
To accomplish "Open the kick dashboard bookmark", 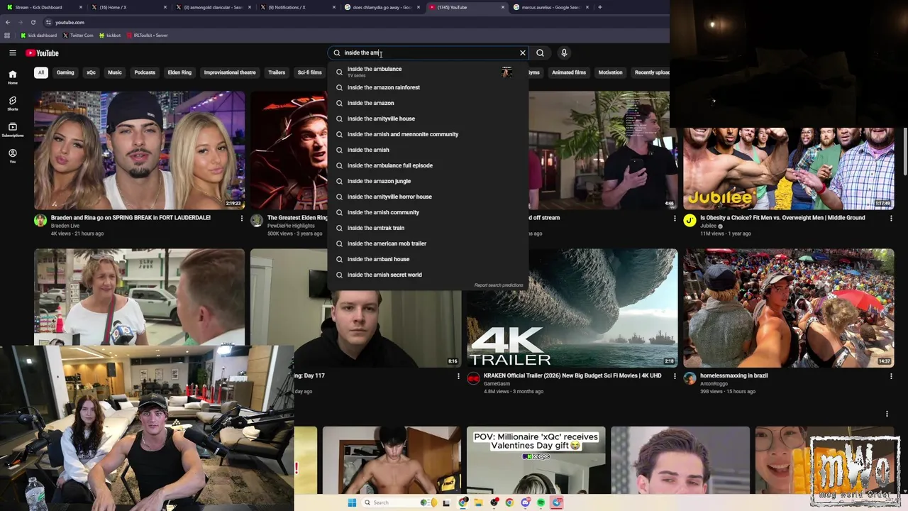I will coord(39,35).
